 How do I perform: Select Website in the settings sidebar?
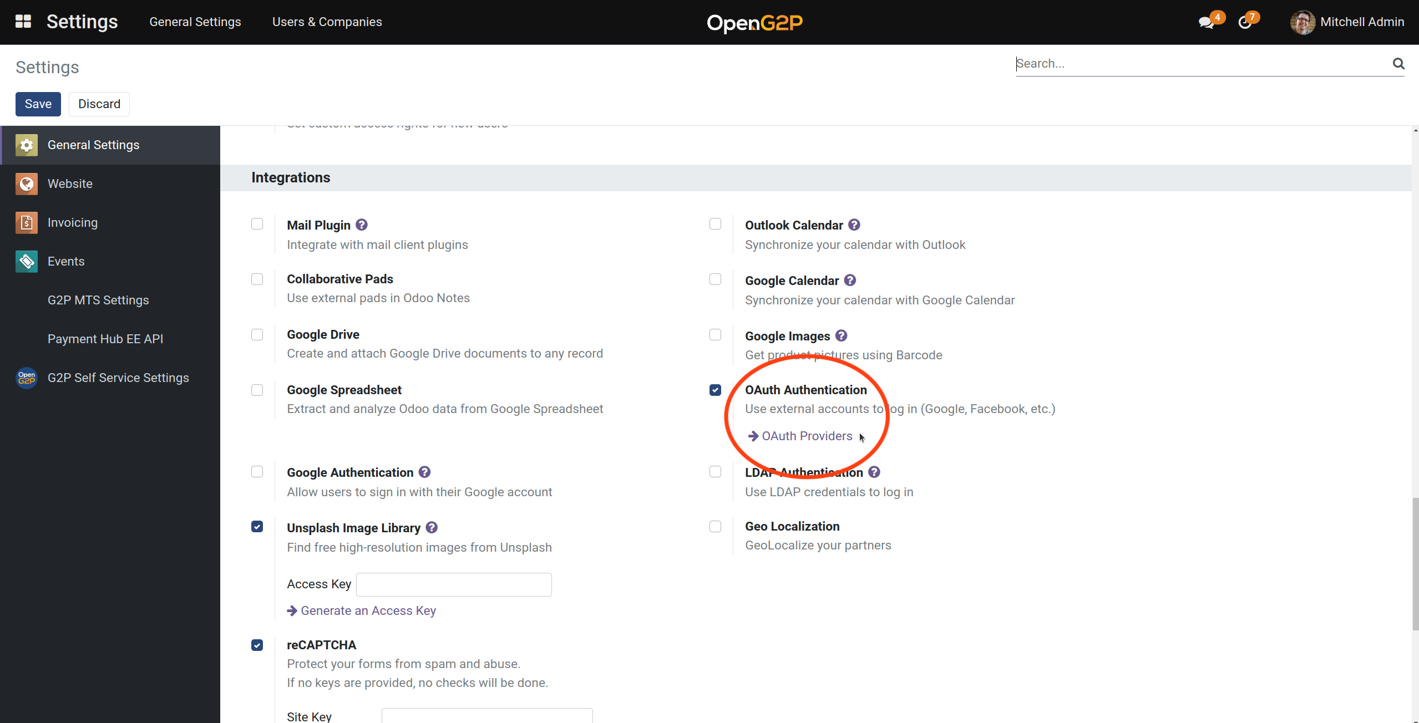(70, 184)
